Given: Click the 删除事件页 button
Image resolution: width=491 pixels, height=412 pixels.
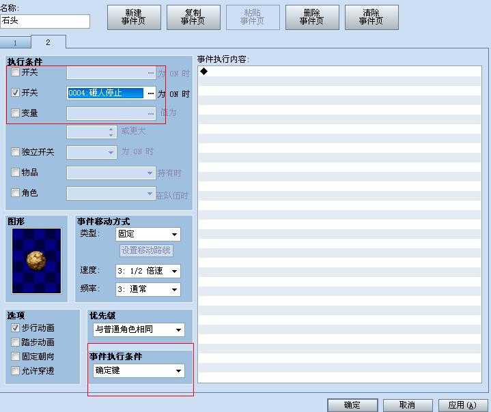Looking at the screenshot, I should pos(312,17).
